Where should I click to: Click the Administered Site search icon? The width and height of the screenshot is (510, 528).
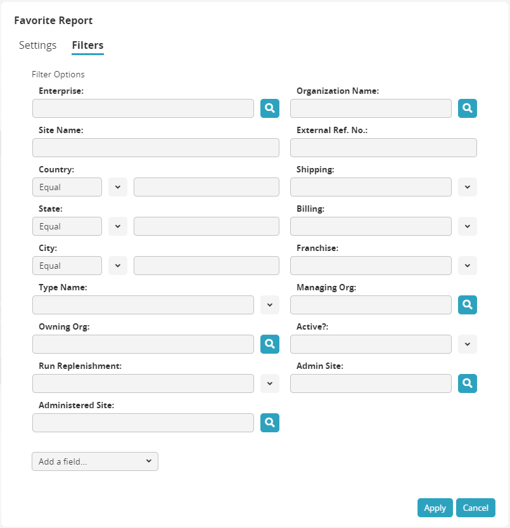tap(270, 423)
